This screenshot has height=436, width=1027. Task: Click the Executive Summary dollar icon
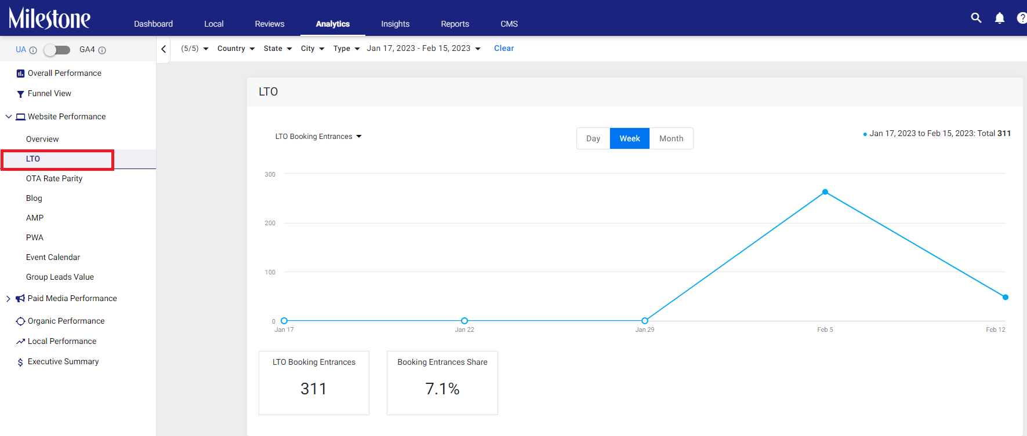coord(20,362)
